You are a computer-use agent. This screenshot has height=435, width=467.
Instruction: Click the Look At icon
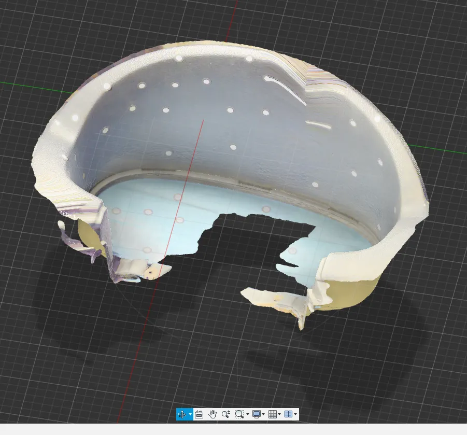[199, 414]
